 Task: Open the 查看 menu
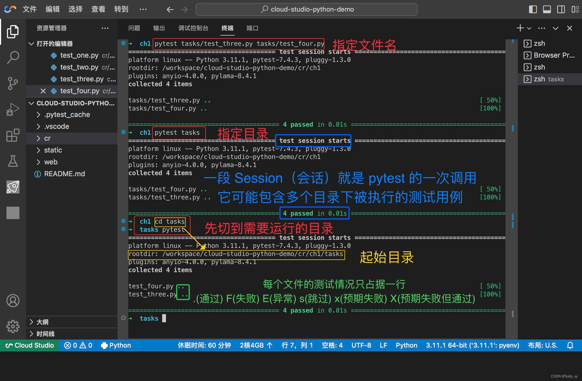click(x=98, y=9)
